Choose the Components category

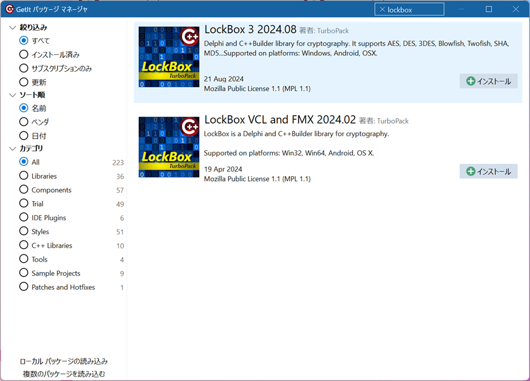tap(24, 190)
